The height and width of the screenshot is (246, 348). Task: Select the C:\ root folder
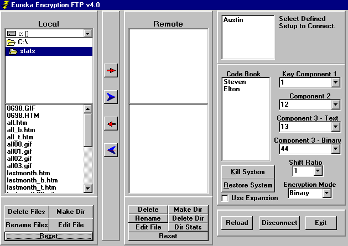[23, 42]
